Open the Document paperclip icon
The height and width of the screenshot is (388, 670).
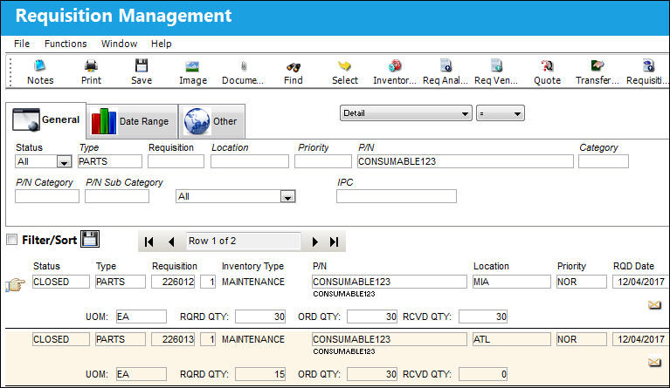tap(243, 66)
